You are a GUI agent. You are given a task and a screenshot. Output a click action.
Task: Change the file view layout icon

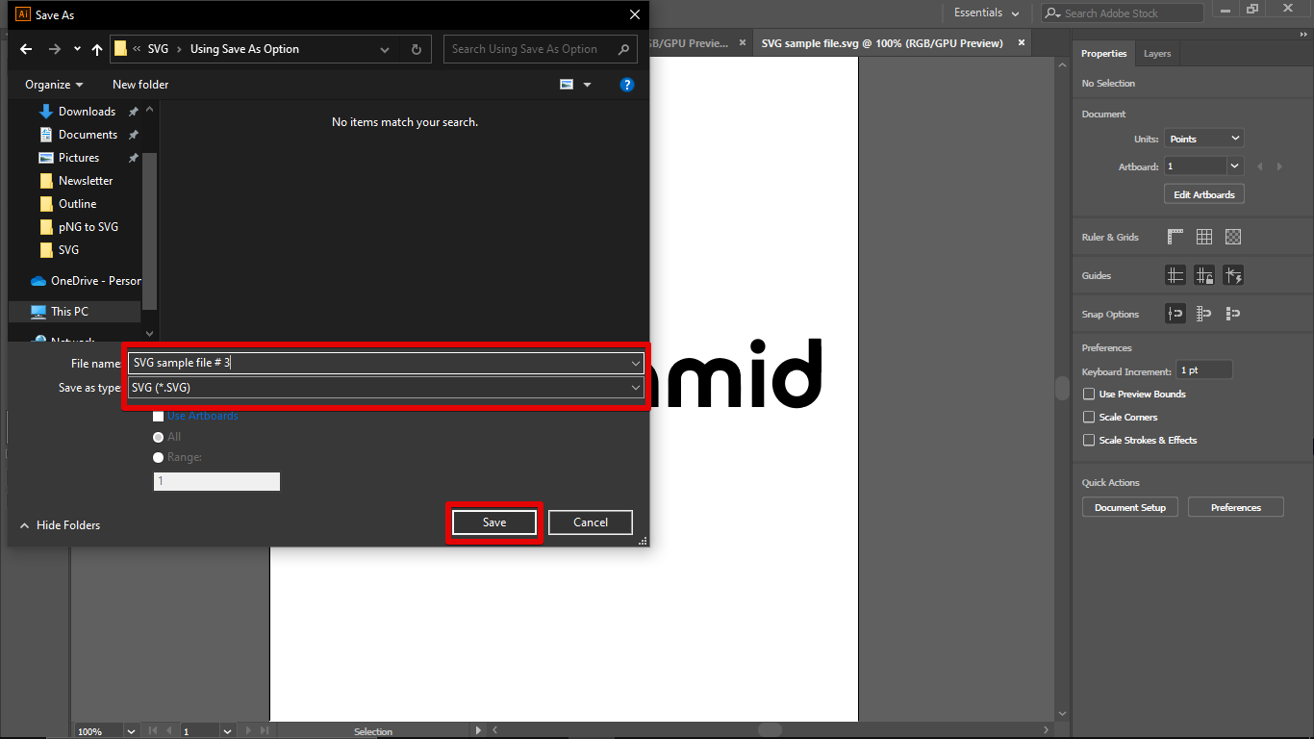point(567,85)
